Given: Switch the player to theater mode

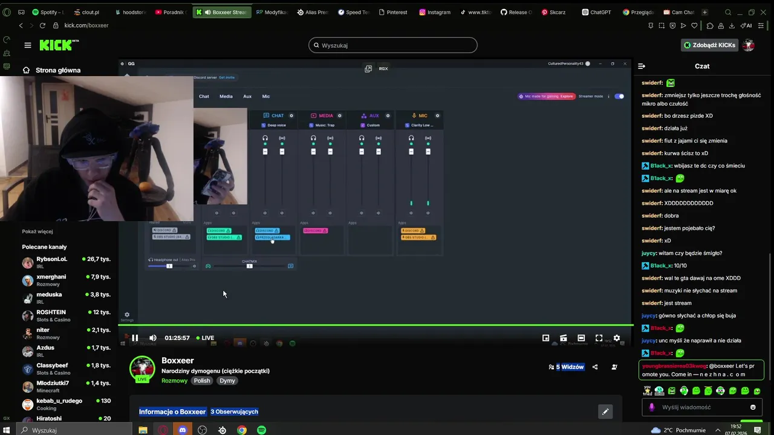Looking at the screenshot, I should [581, 338].
